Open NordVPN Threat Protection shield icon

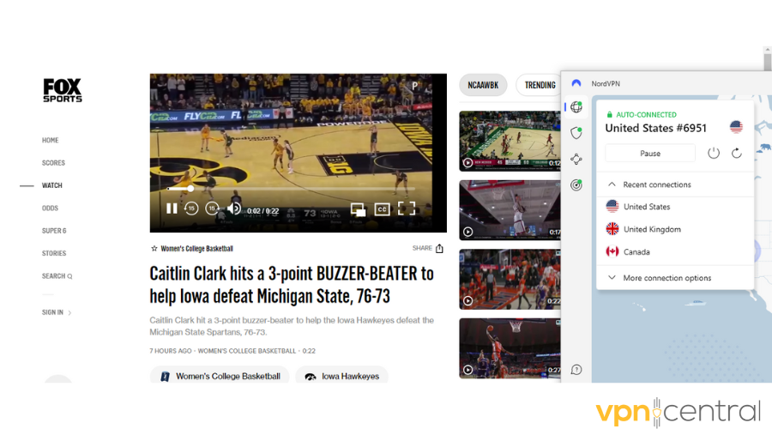[x=576, y=133]
